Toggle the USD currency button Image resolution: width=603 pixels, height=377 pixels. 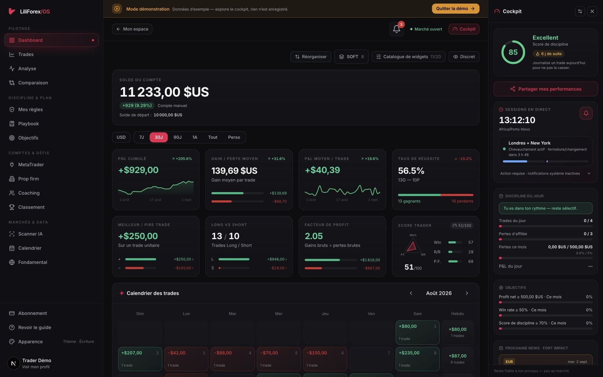click(121, 137)
